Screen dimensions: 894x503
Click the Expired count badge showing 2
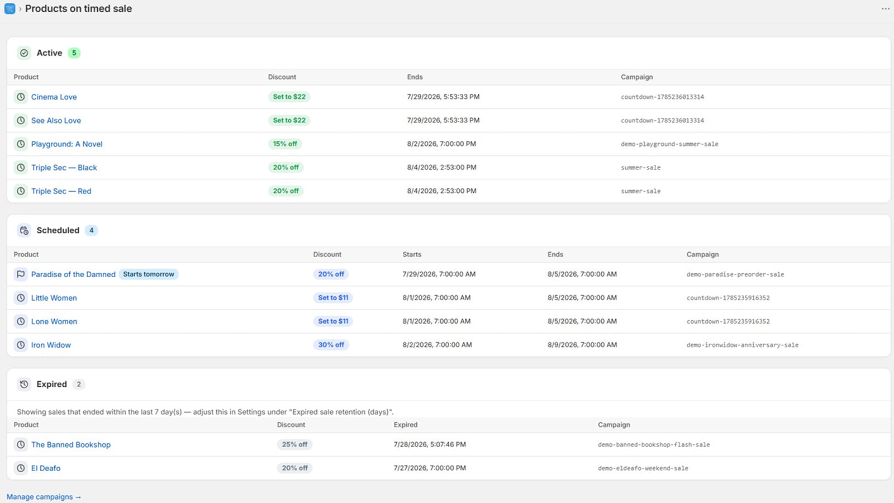[x=79, y=385]
